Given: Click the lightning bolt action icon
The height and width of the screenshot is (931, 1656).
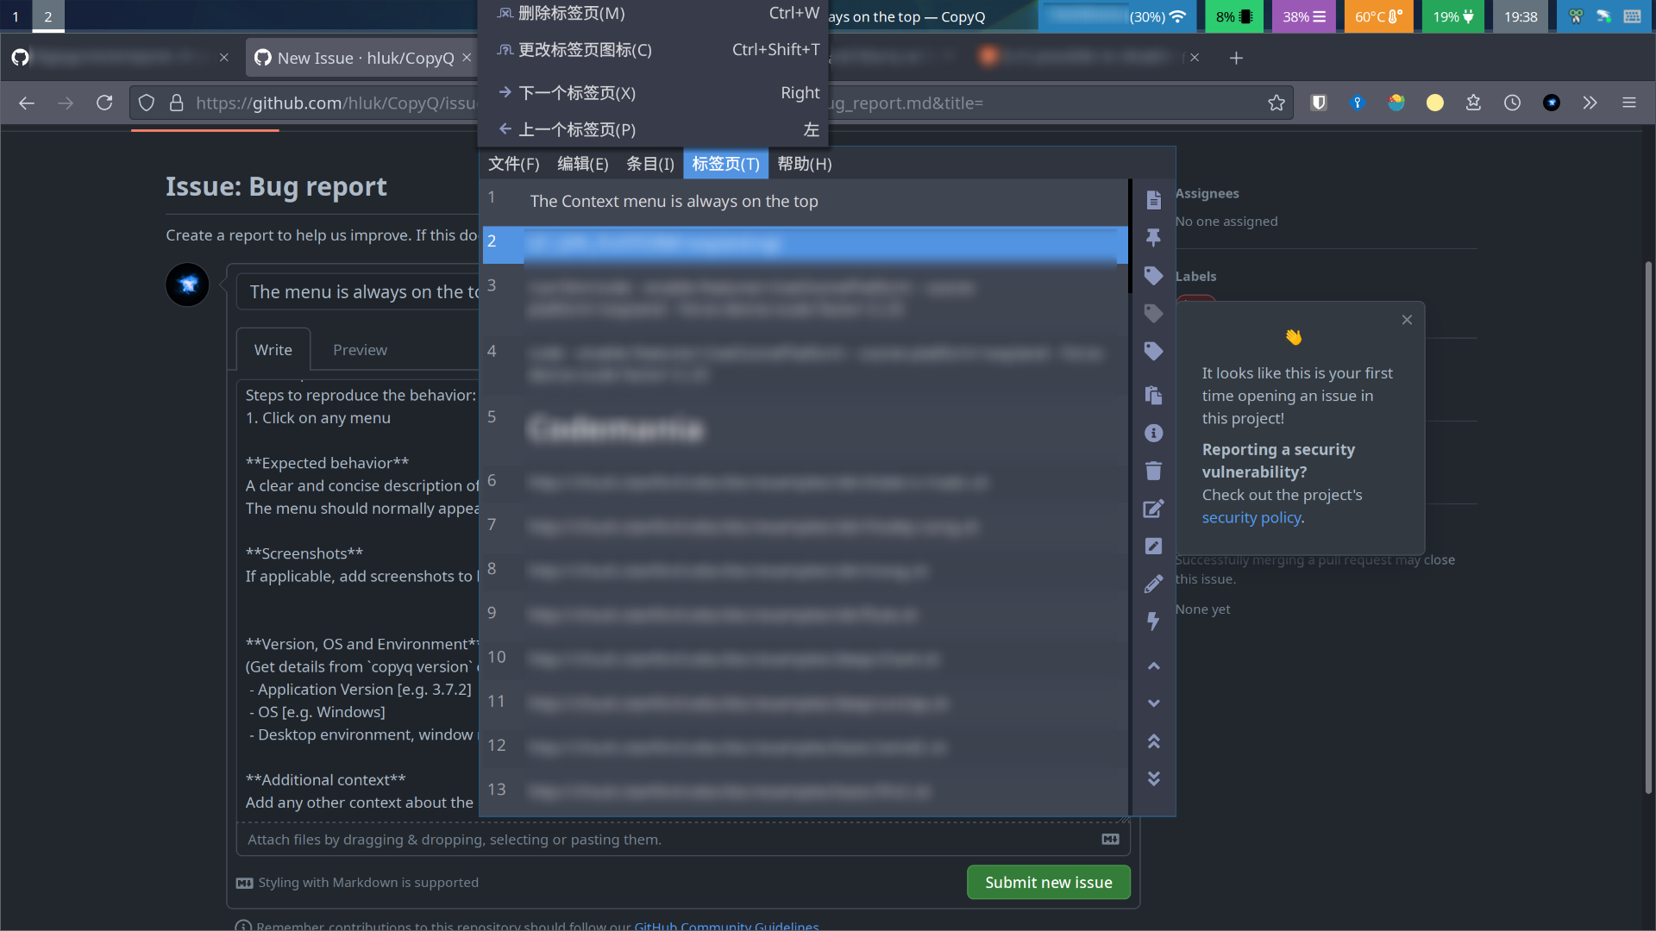Looking at the screenshot, I should (x=1153, y=622).
